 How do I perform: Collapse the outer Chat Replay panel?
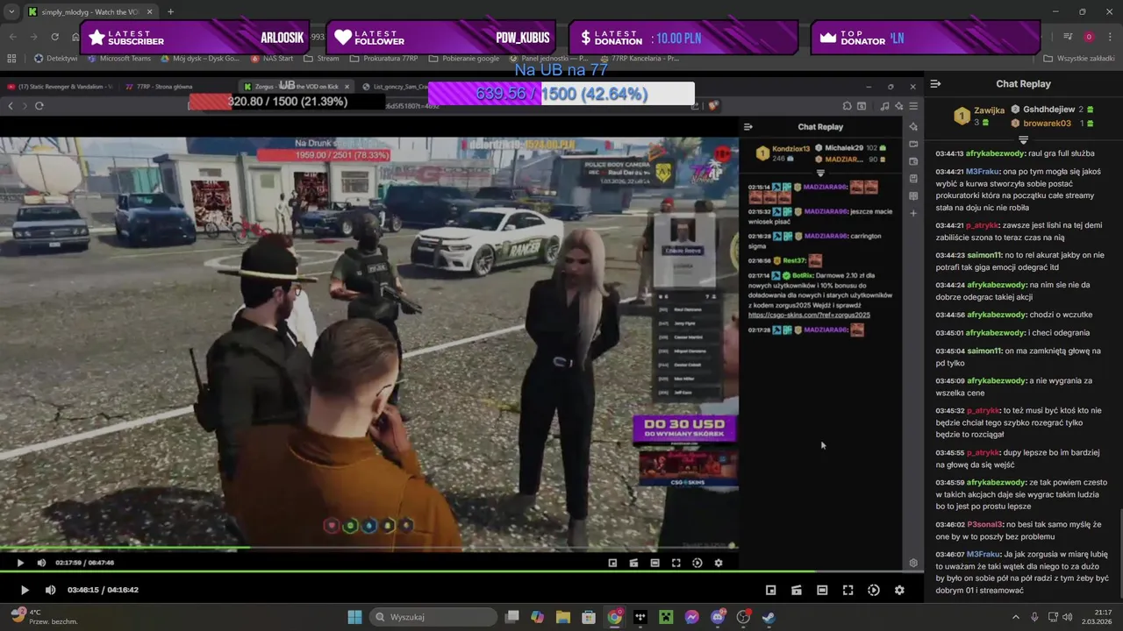pyautogui.click(x=935, y=84)
